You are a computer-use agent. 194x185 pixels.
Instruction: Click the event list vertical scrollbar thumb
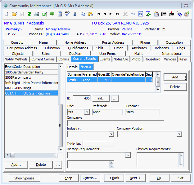(60, 126)
